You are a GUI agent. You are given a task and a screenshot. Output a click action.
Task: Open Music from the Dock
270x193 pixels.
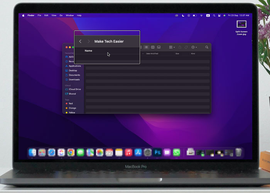(128, 152)
